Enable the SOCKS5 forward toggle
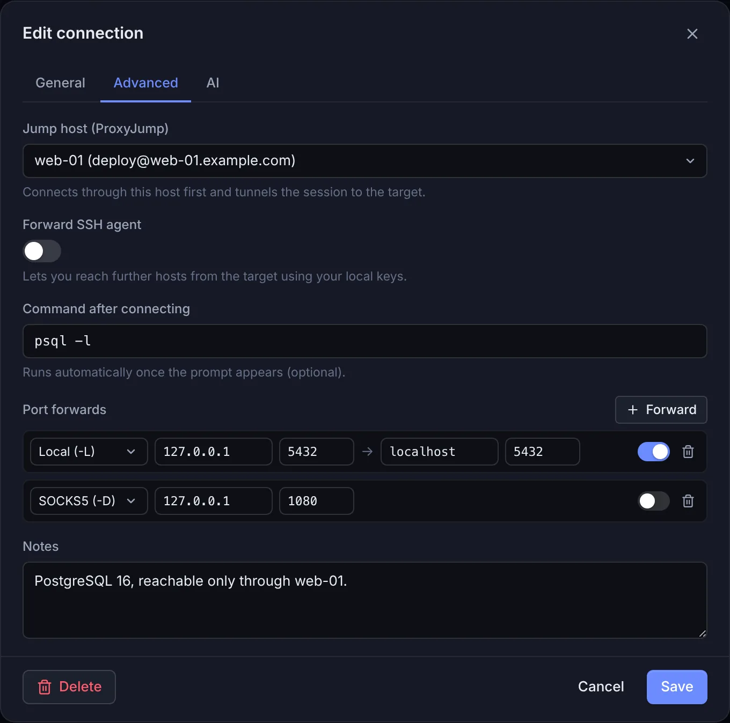 (x=654, y=501)
